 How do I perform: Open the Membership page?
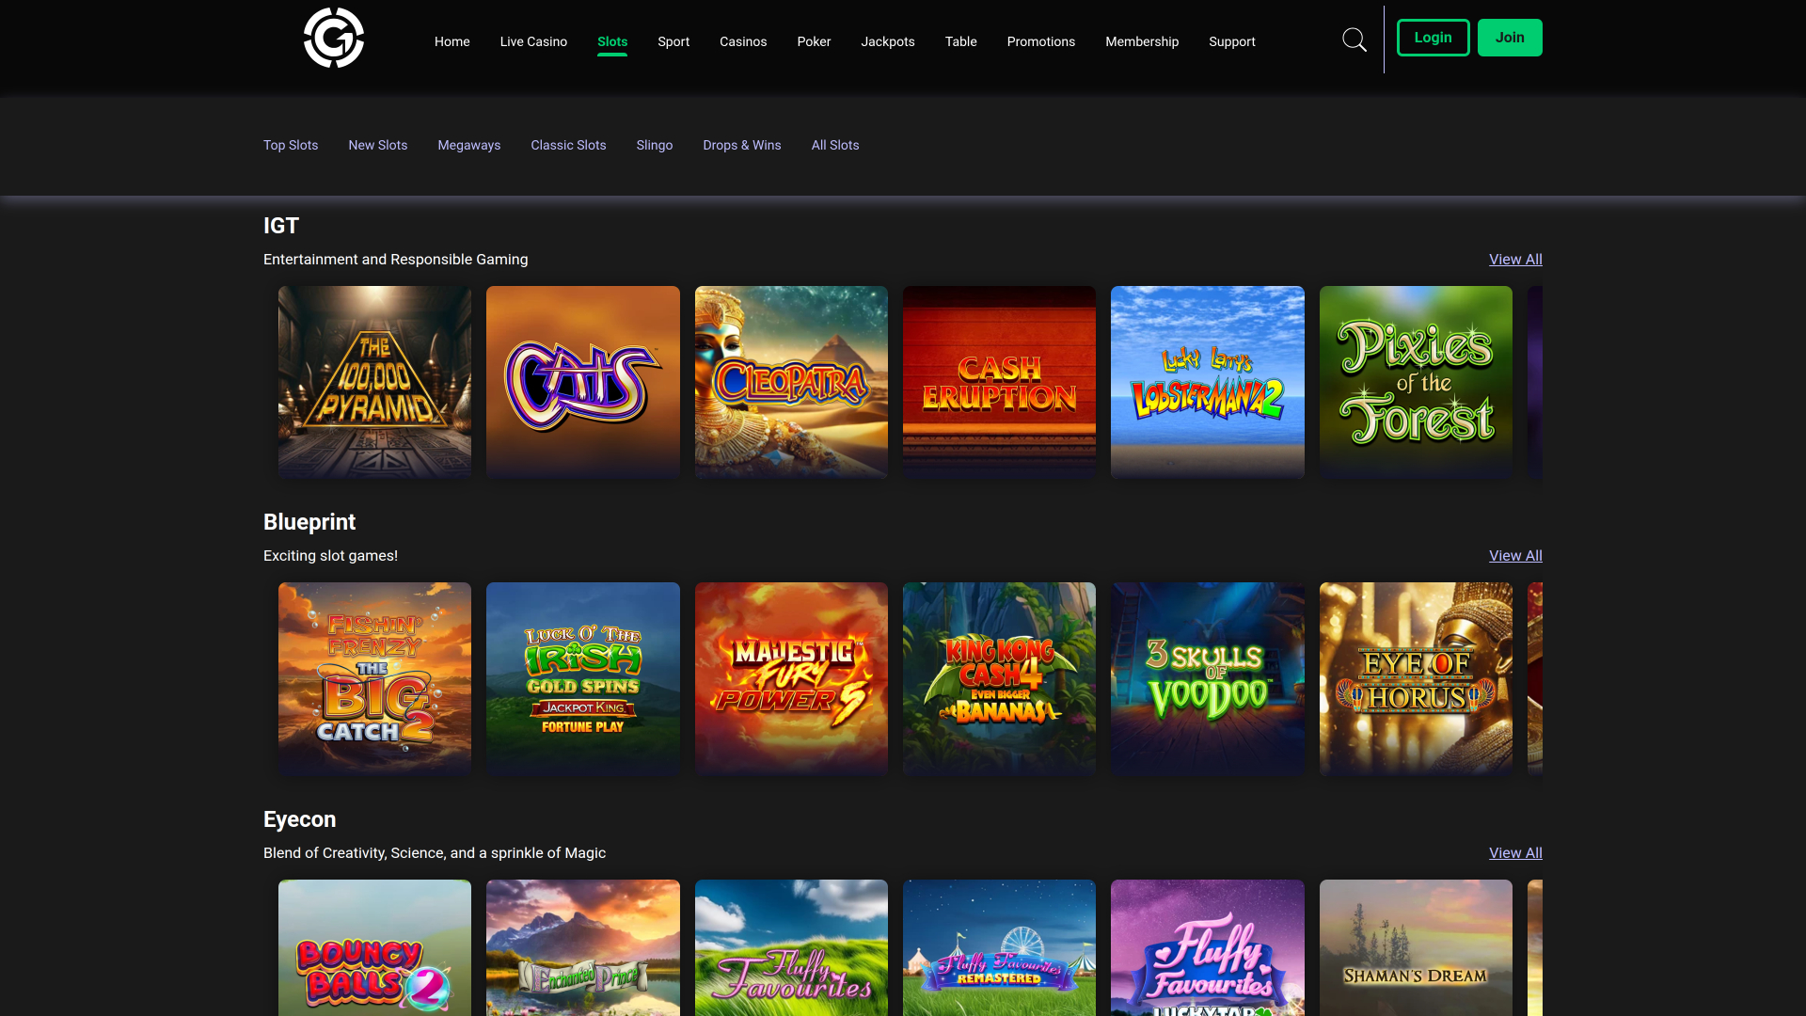click(x=1142, y=41)
